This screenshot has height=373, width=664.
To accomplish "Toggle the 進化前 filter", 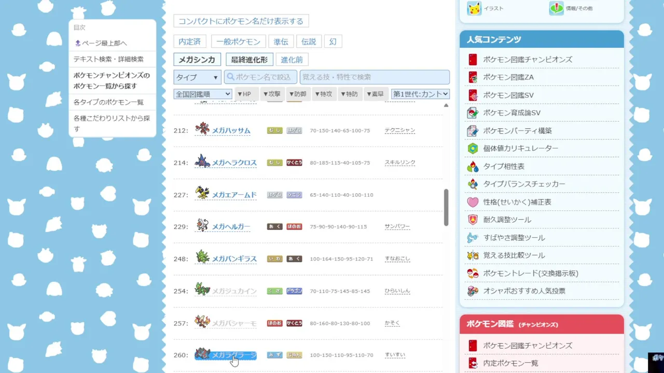I will [x=292, y=60].
